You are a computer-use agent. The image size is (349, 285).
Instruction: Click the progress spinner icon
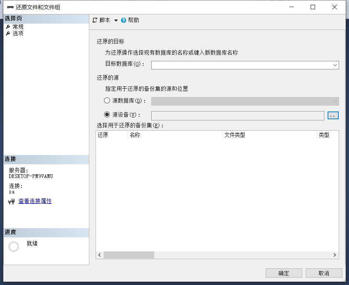[14, 247]
